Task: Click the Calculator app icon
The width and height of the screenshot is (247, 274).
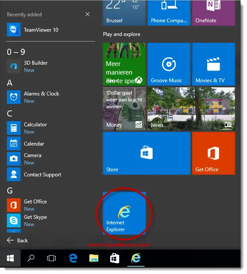Action: point(14,128)
